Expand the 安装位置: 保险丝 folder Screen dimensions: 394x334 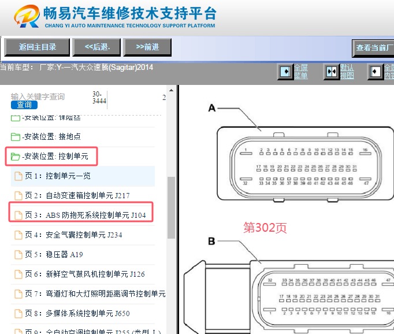point(51,118)
